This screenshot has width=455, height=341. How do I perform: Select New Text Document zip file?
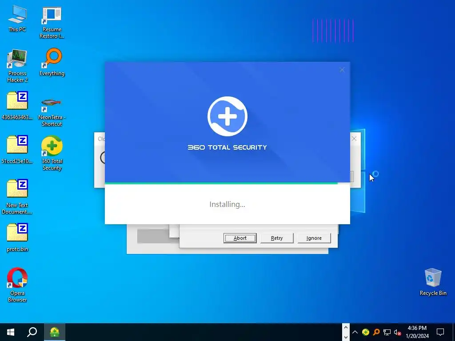(17, 197)
